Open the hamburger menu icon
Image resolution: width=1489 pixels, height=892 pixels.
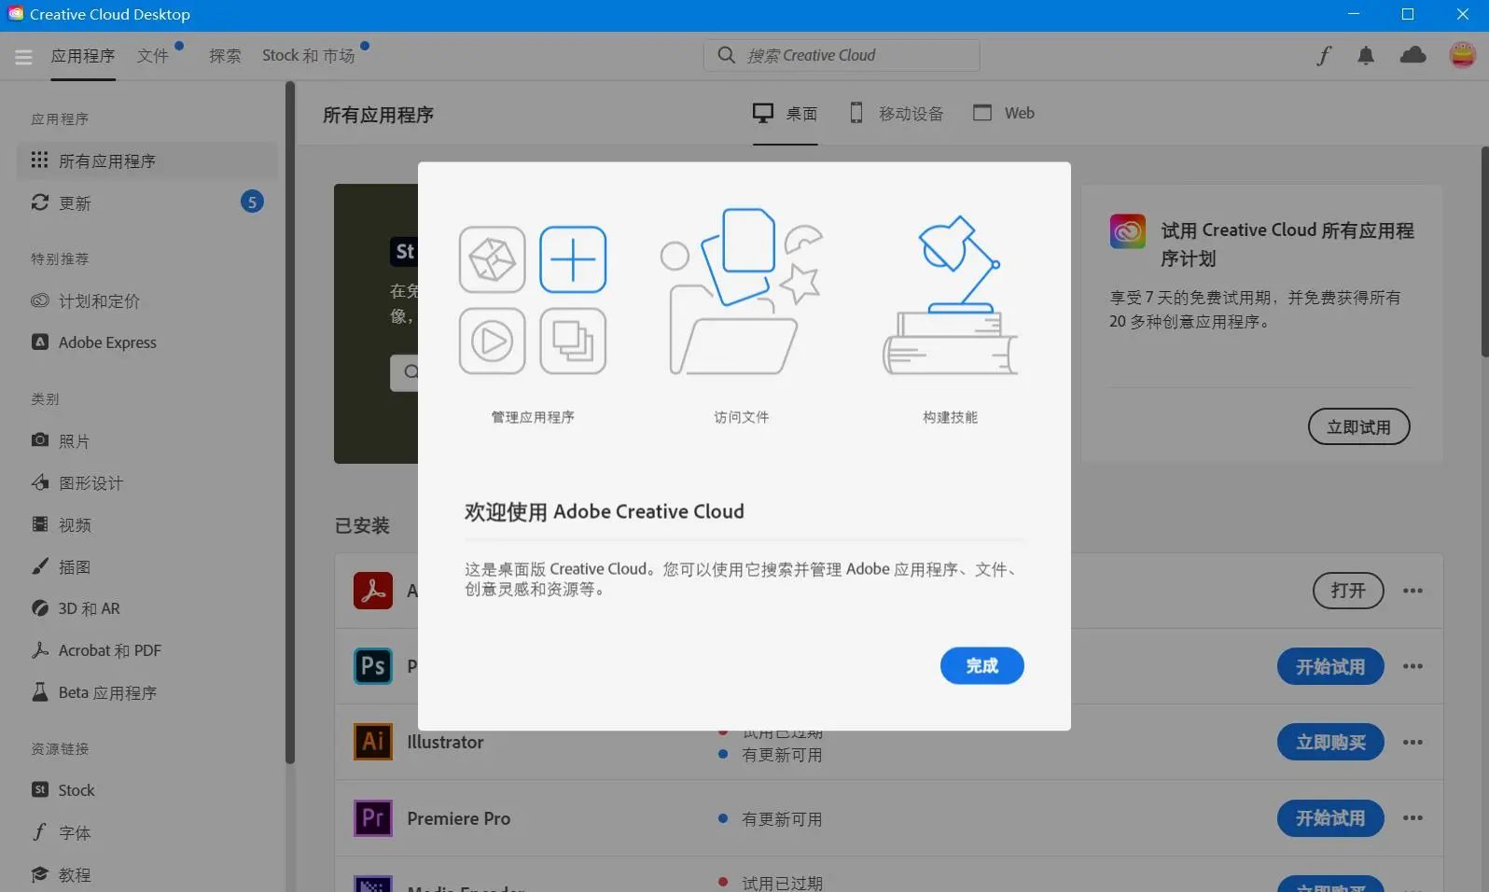23,57
